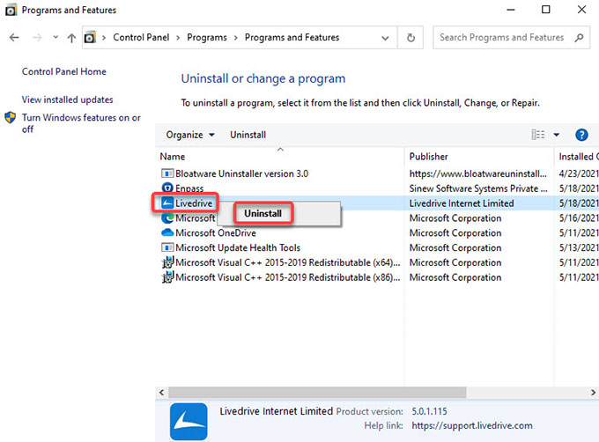Click the Livedrive program icon in list
The image size is (599, 442).
(167, 203)
